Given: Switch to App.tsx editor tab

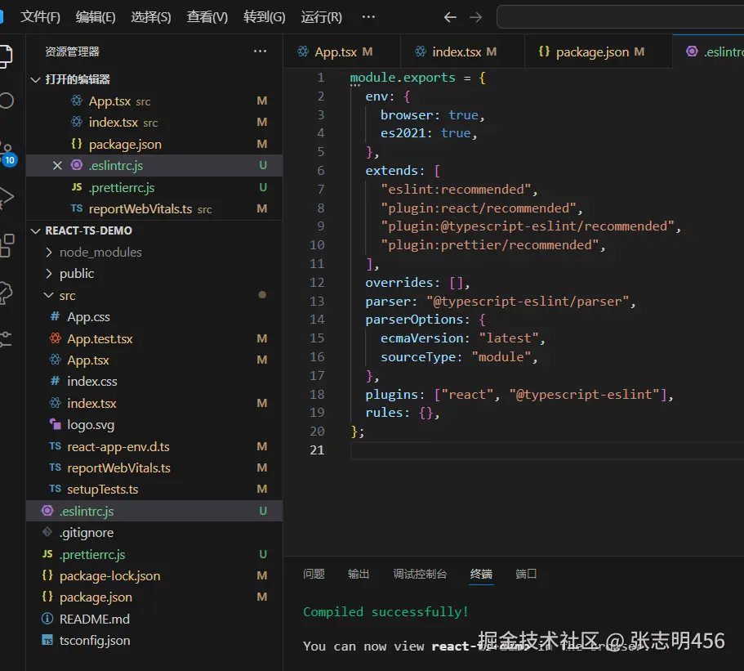Looking at the screenshot, I should 341,51.
